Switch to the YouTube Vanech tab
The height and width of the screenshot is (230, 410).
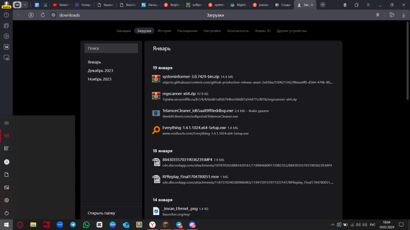tap(61, 5)
